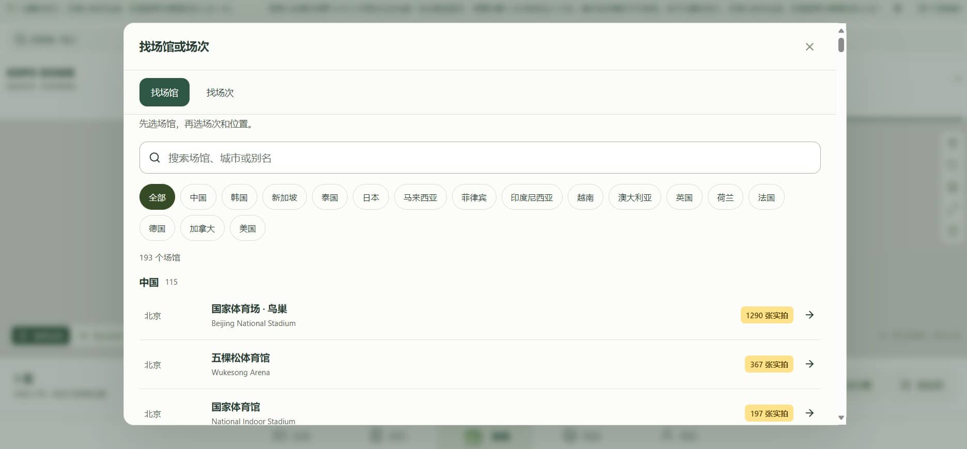
Task: Choose the 澳大利亚 country chip
Action: click(x=635, y=197)
